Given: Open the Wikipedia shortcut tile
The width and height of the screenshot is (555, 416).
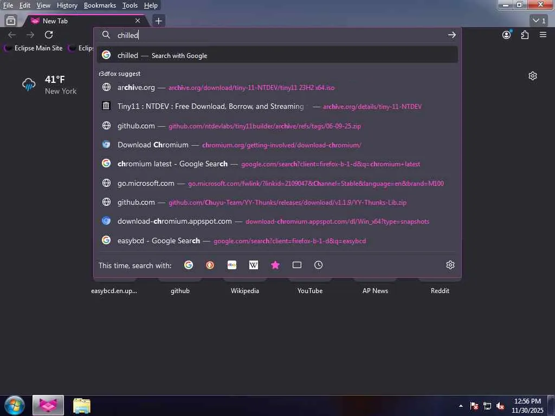Looking at the screenshot, I should 245,290.
